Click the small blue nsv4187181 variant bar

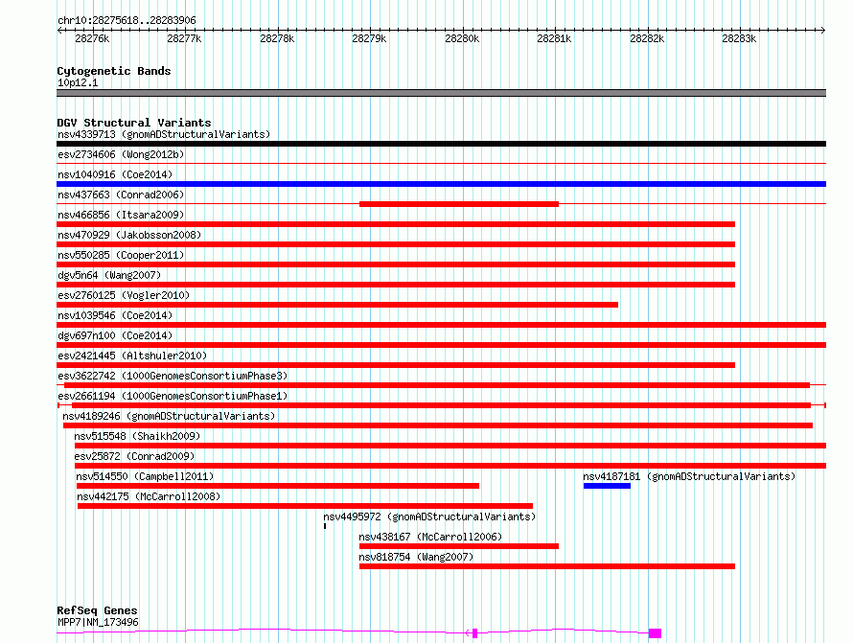(607, 486)
